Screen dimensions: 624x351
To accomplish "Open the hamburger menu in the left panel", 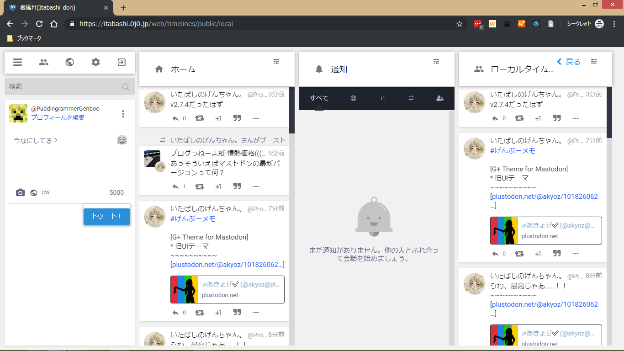I will click(18, 63).
